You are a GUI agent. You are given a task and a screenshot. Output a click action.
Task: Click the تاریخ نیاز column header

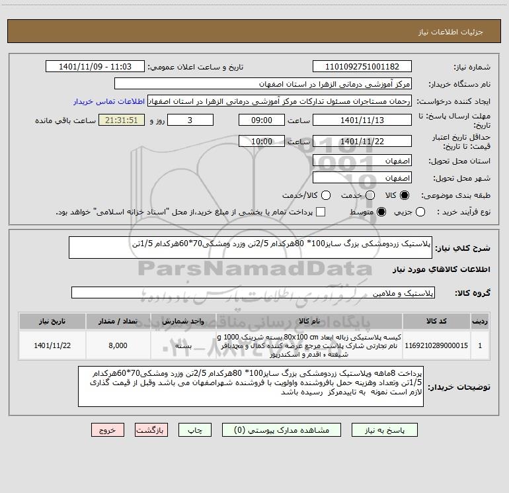[52, 321]
